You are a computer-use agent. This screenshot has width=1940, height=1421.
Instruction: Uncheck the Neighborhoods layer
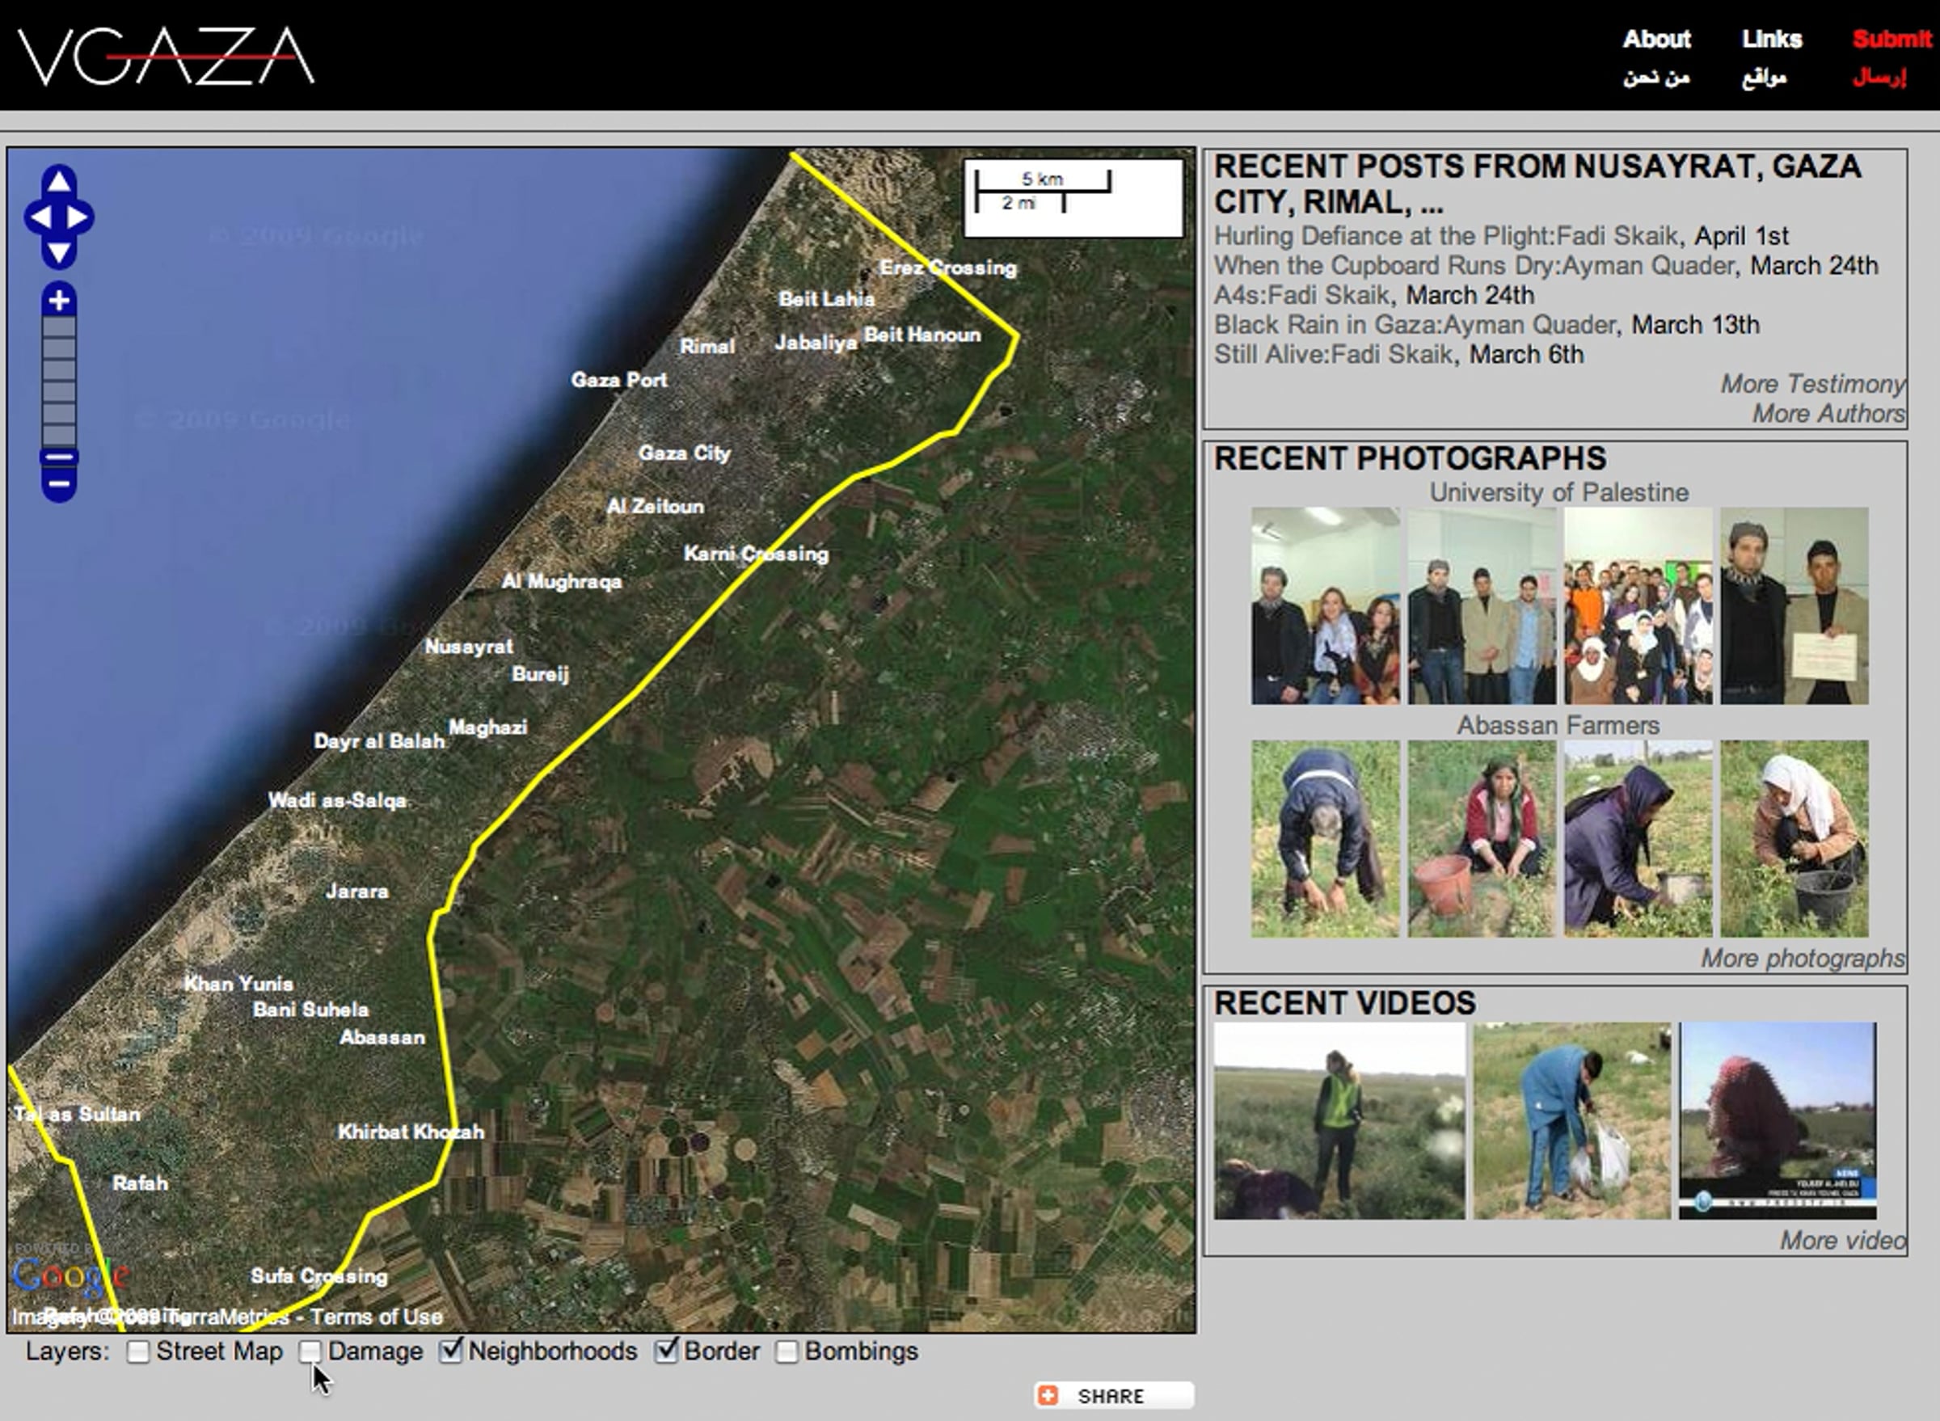[x=450, y=1351]
